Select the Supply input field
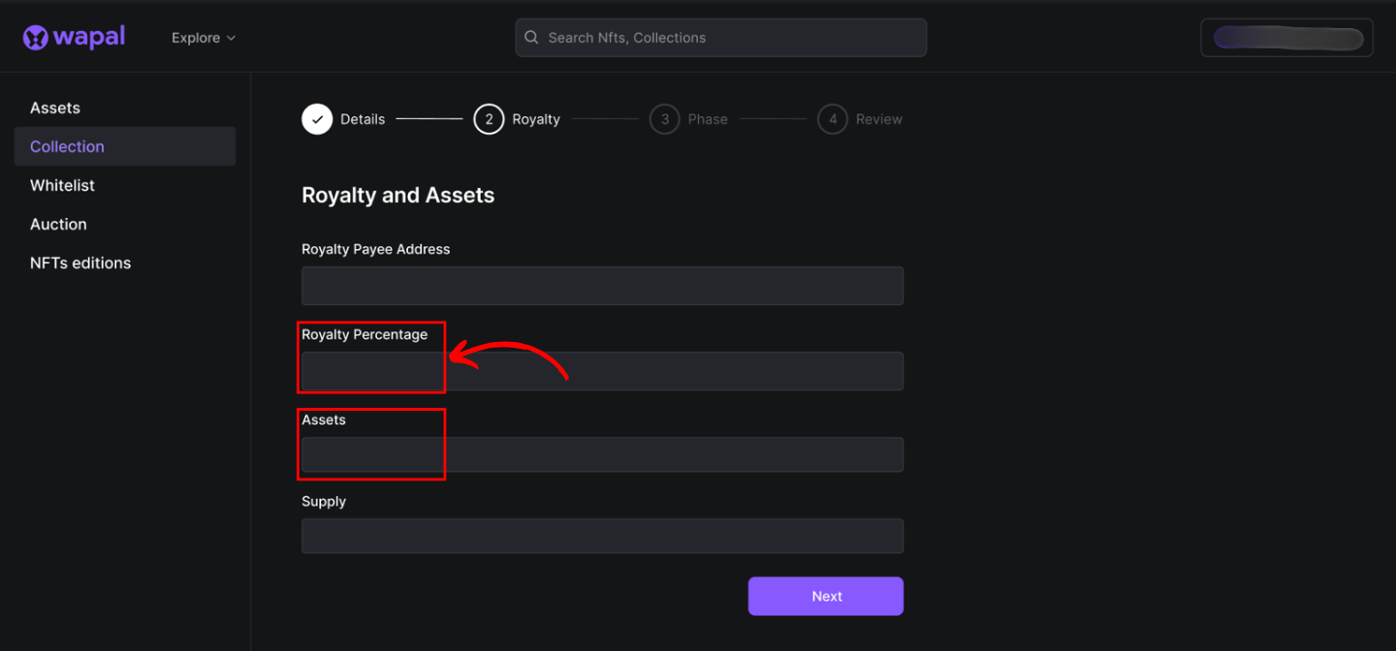This screenshot has height=651, width=1396. (x=602, y=536)
